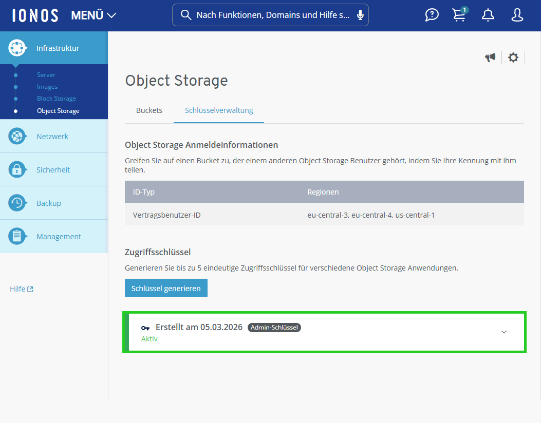541x423 pixels.
Task: Open announcements via the megaphone icon
Action: pyautogui.click(x=490, y=57)
